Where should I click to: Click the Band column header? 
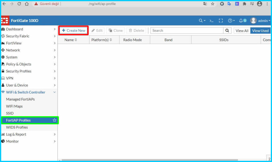pos(171,40)
